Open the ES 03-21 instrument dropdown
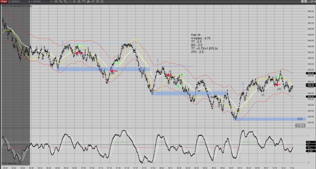 coord(21,2)
